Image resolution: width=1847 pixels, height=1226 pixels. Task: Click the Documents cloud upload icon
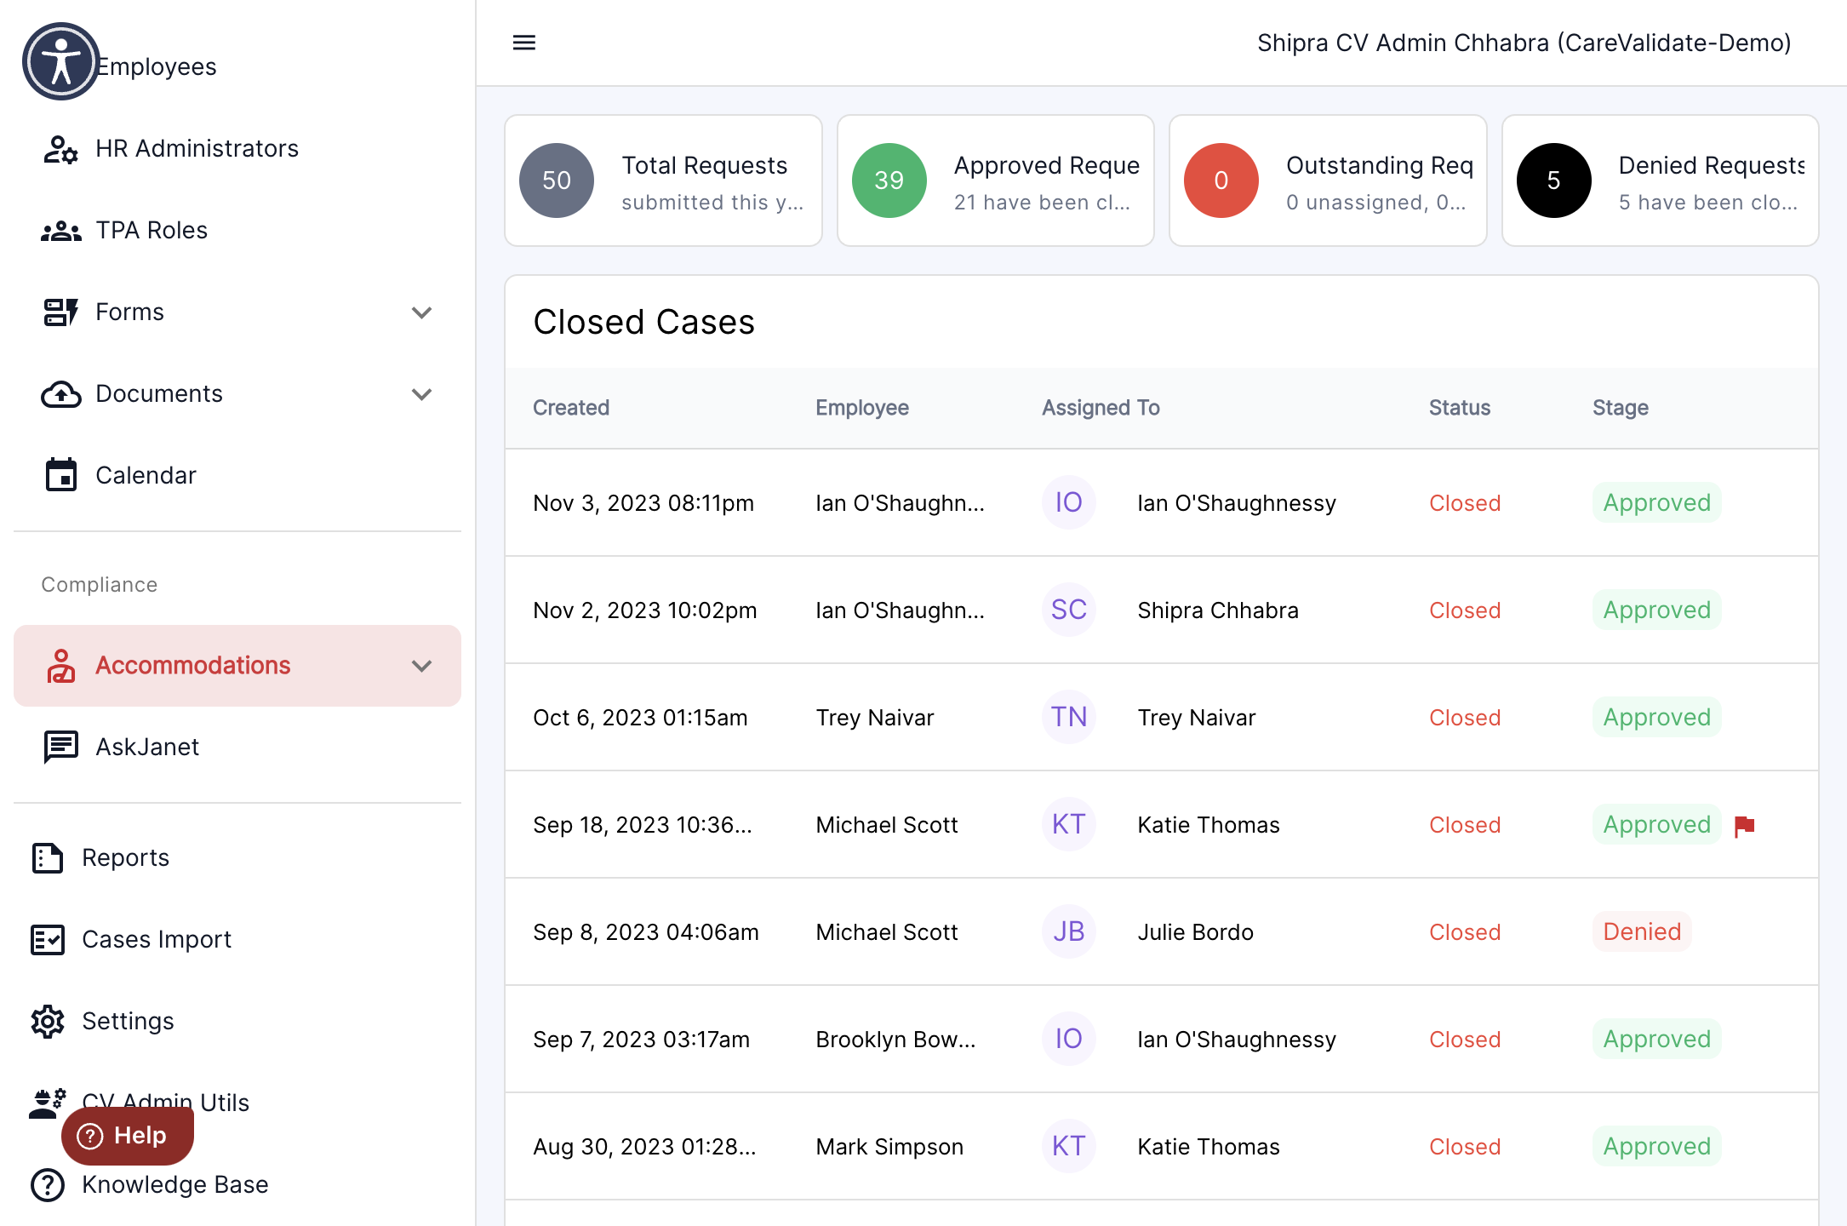tap(60, 394)
